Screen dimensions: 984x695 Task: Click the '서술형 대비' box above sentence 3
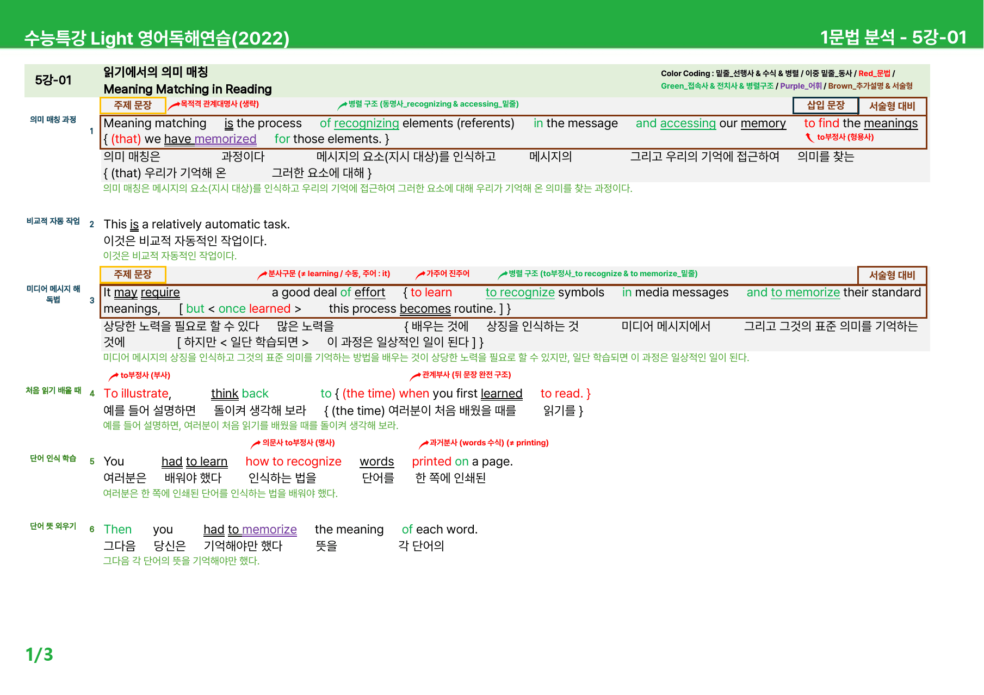click(892, 275)
